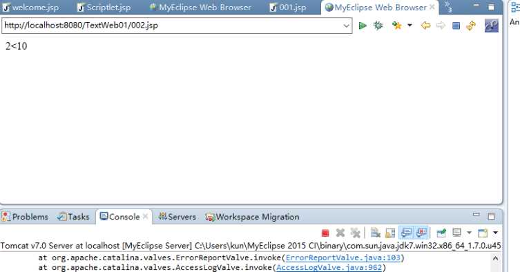
Task: Open the inactive MyEclipse Web Browser tab
Action: (x=200, y=8)
